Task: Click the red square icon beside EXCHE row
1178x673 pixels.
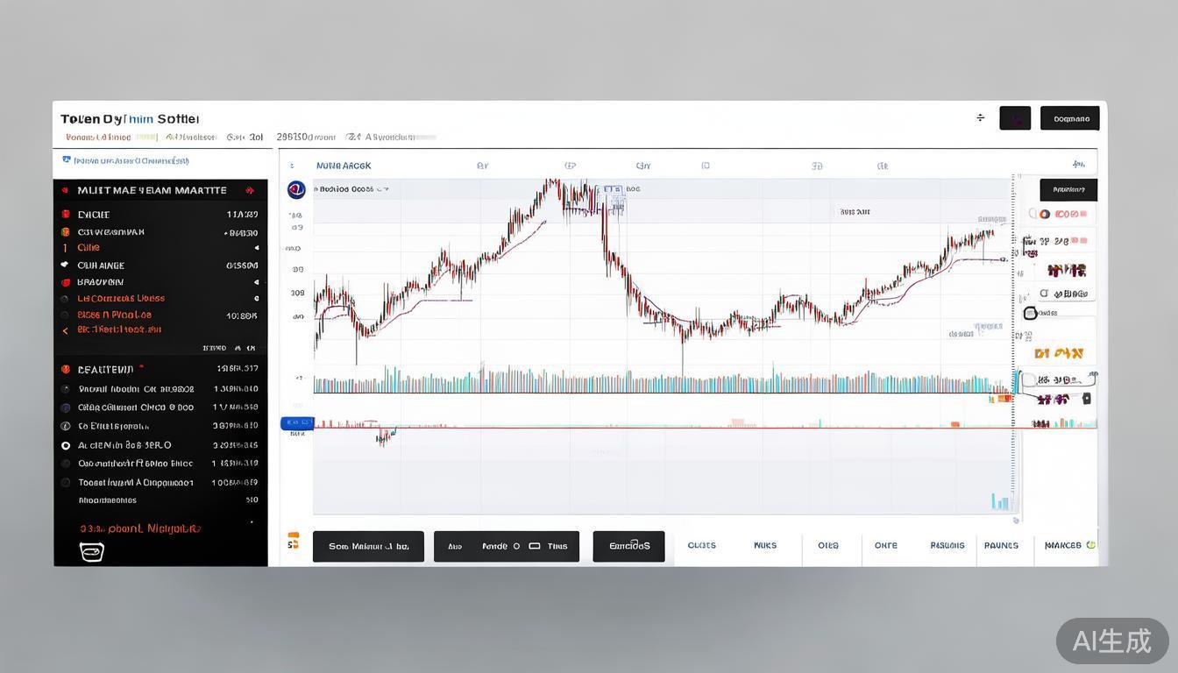Action: pos(66,215)
